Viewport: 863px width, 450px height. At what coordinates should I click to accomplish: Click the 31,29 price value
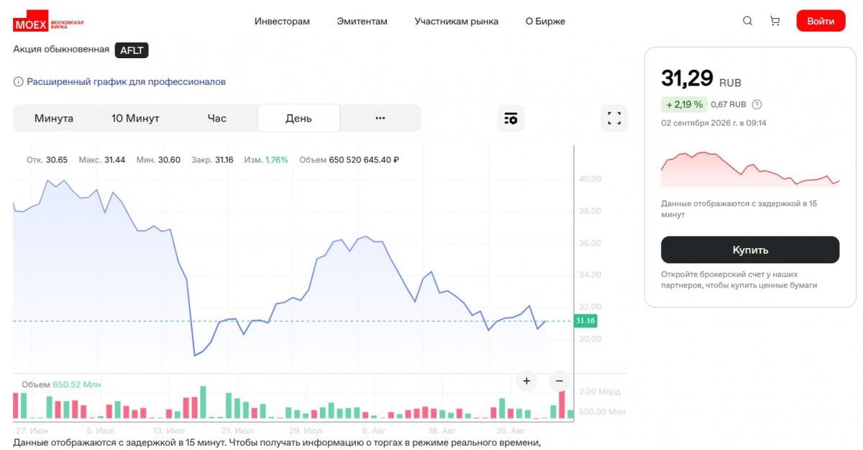coord(687,78)
